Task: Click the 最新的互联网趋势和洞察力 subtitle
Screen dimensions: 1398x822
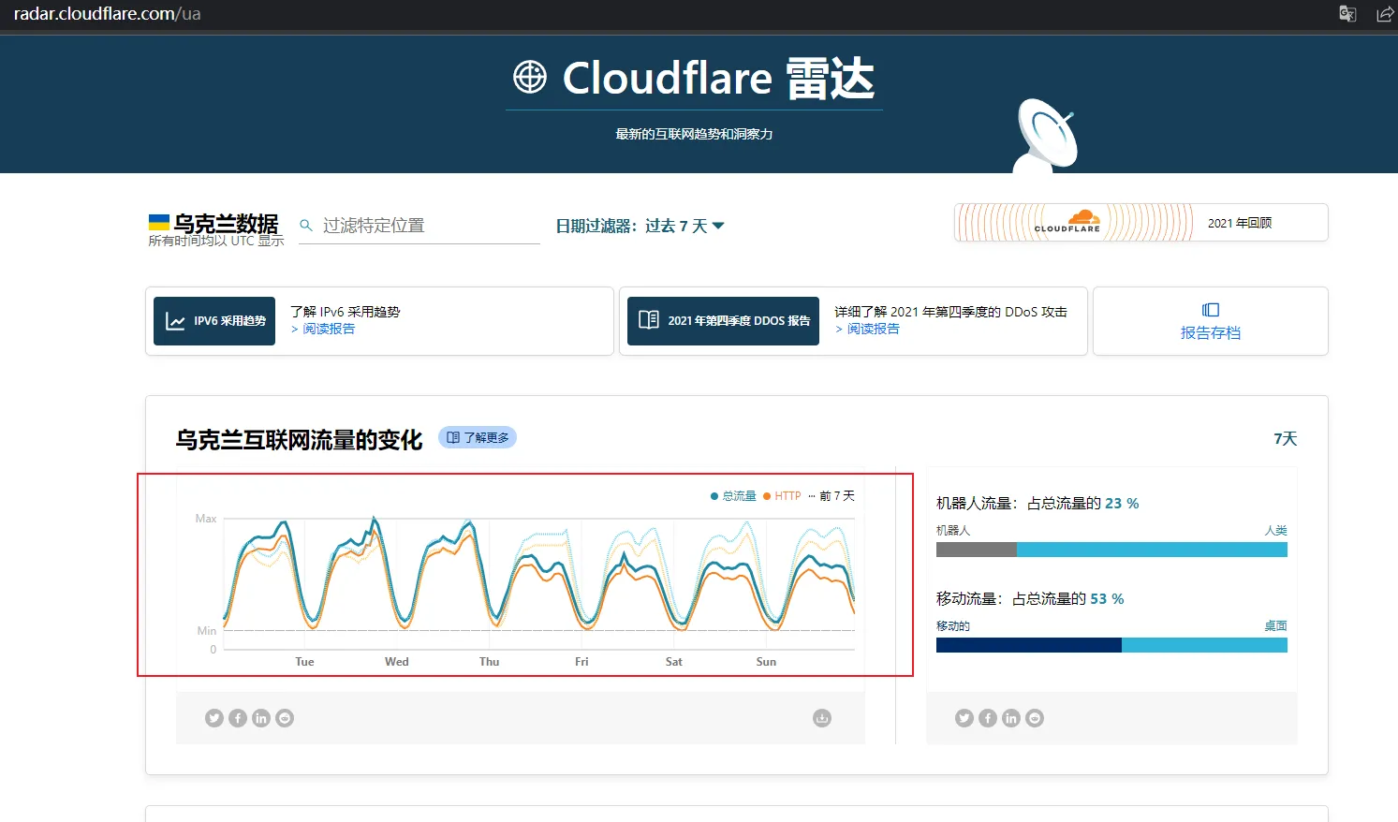Action: pos(694,134)
